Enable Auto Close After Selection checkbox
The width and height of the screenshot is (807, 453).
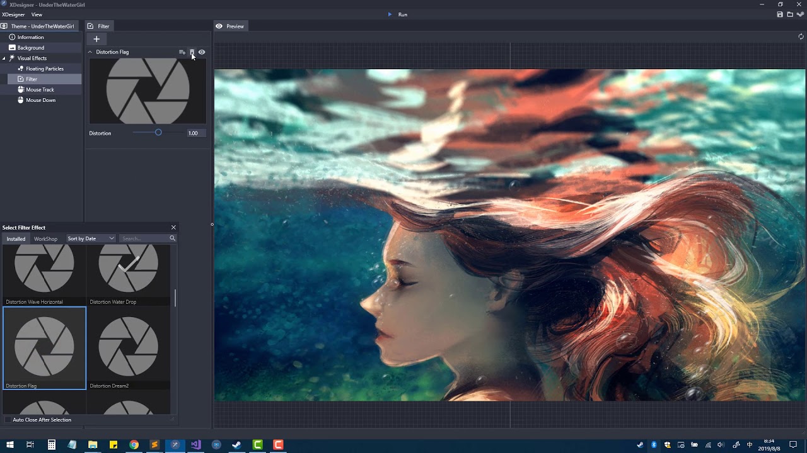[x=8, y=420]
